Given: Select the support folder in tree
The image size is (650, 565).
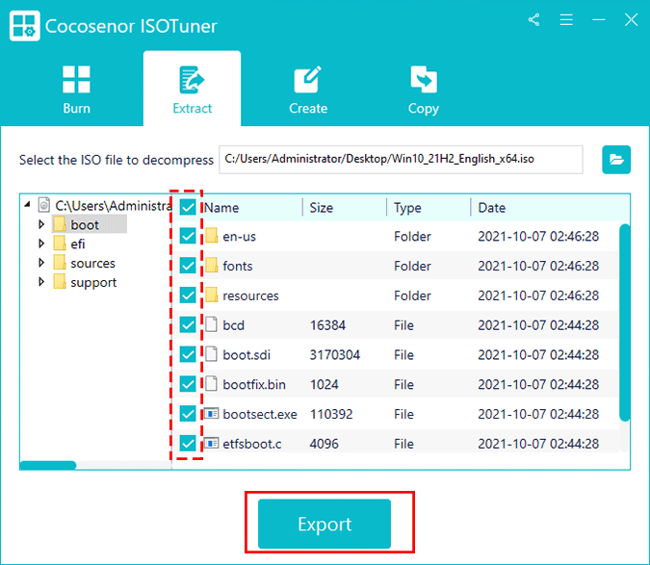Looking at the screenshot, I should tap(93, 283).
